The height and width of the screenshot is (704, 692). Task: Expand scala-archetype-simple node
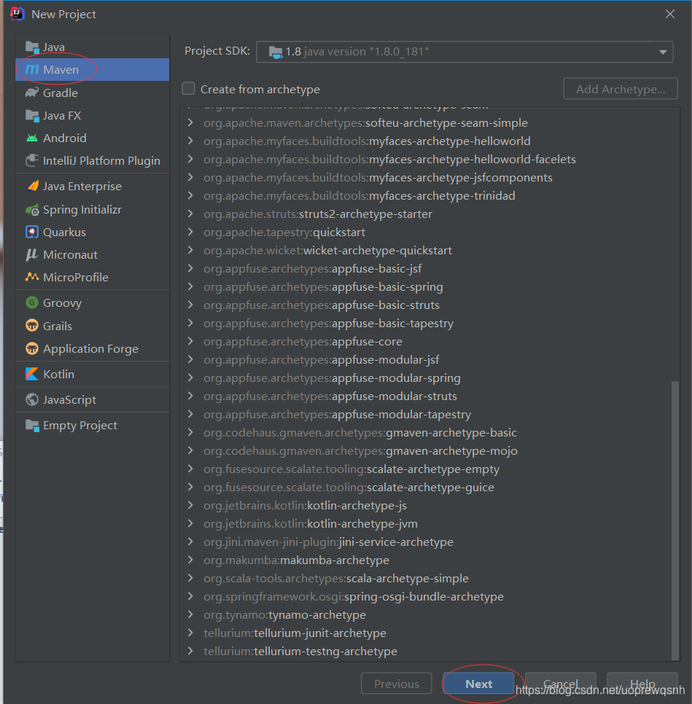click(x=190, y=578)
